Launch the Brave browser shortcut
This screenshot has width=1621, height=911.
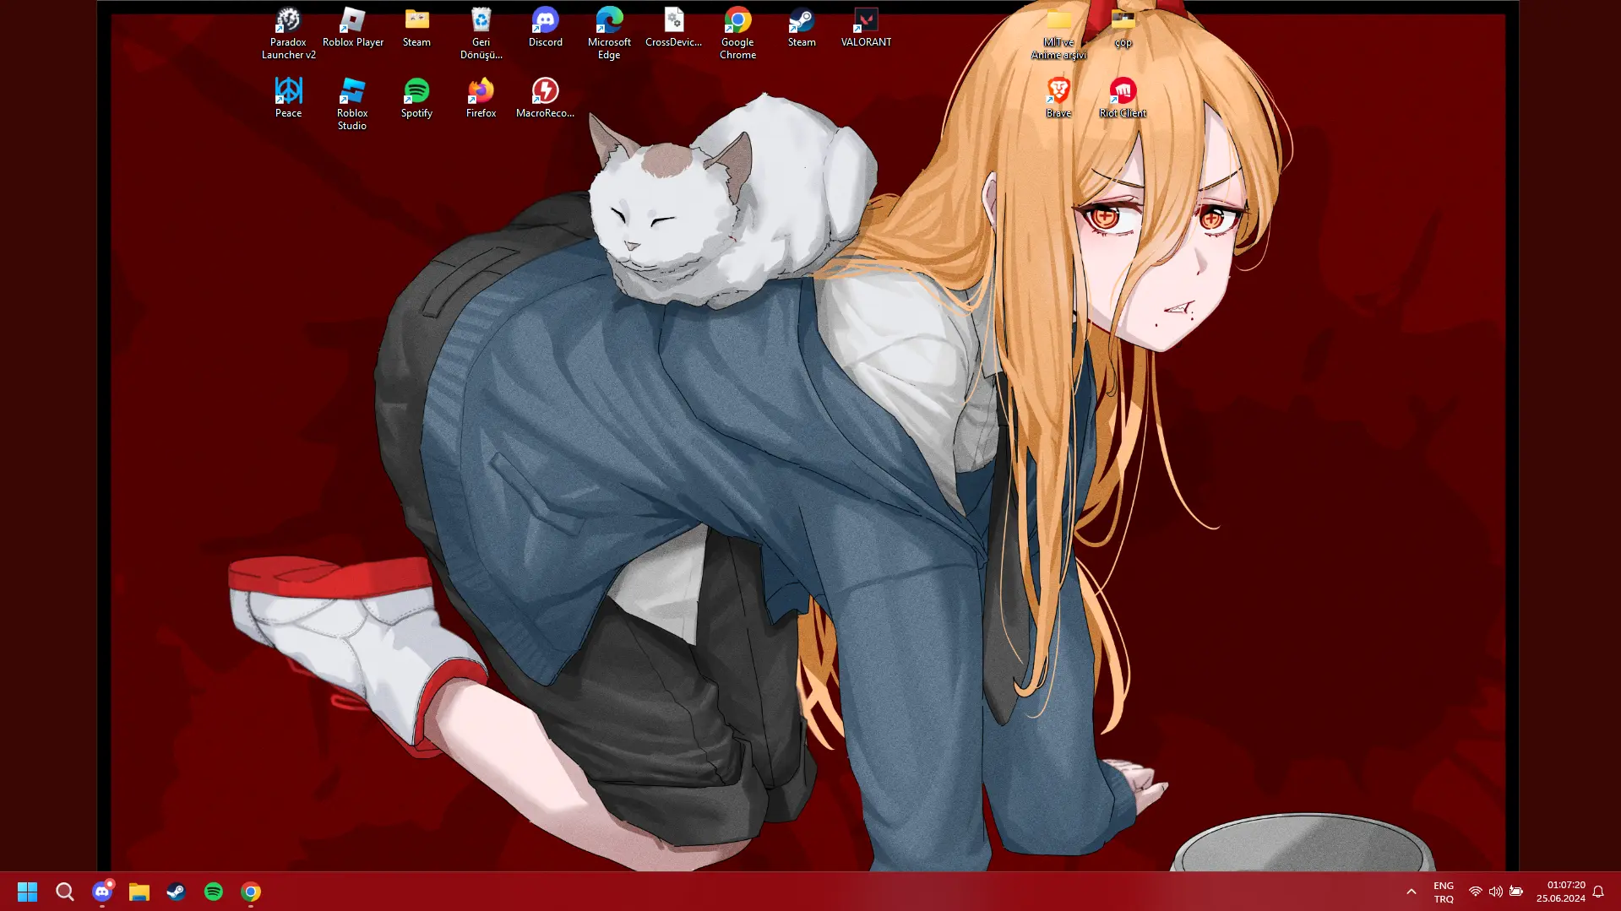point(1058,99)
